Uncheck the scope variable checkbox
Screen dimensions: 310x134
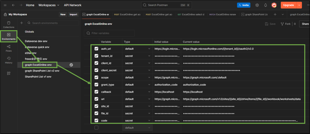pos(96,77)
